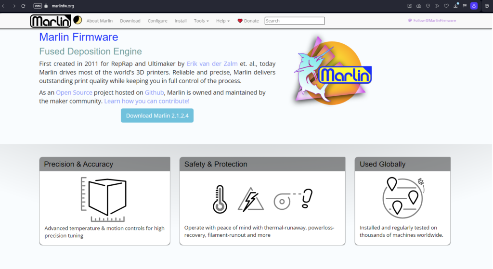Screen dimensions: 493x269
Task: Click the Marlin logo in navbar
Action: (50, 21)
